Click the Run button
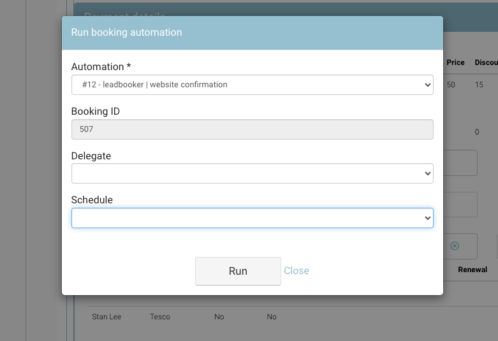 [238, 271]
